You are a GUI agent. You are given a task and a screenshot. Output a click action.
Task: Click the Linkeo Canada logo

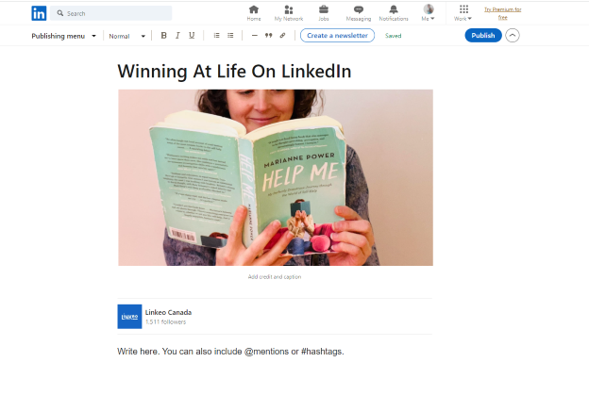pos(129,317)
